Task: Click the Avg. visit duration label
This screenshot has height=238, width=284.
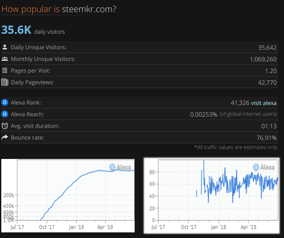Action: (35, 126)
